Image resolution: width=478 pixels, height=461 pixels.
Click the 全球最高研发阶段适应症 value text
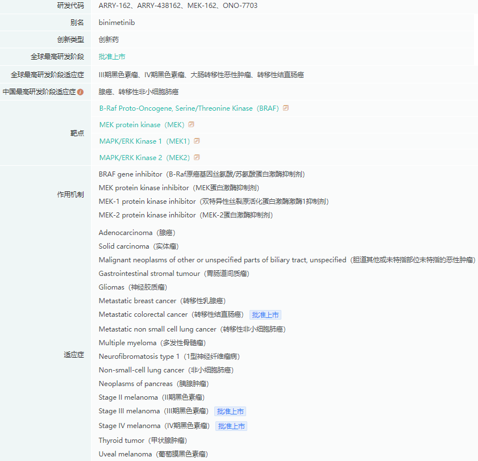(201, 75)
